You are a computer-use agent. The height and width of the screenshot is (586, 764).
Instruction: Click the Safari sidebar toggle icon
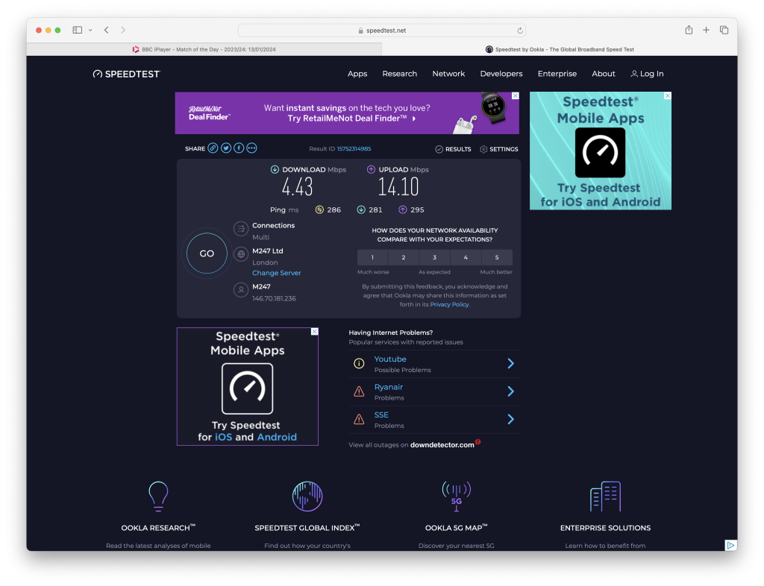pos(77,30)
